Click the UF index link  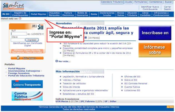pyautogui.click(x=106, y=101)
